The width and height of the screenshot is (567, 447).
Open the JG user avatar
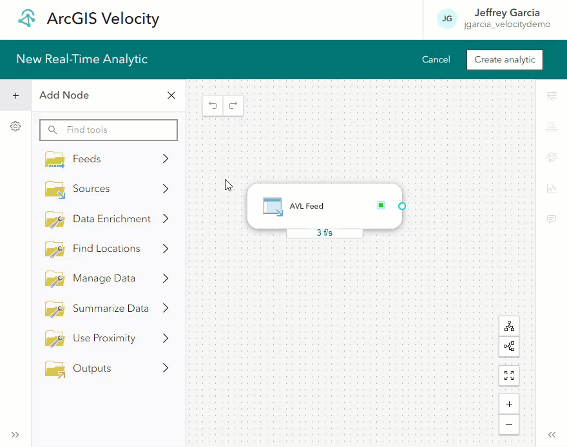(x=447, y=19)
